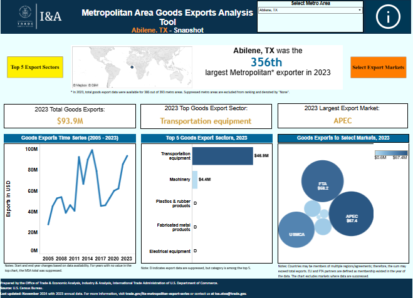This screenshot has height=298, width=413.
Task: Click the Source: U.S. Census Bureau footer text
Action: coord(21,288)
